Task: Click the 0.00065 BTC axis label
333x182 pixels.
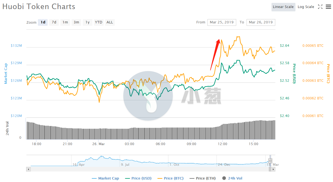Action: click(313, 45)
